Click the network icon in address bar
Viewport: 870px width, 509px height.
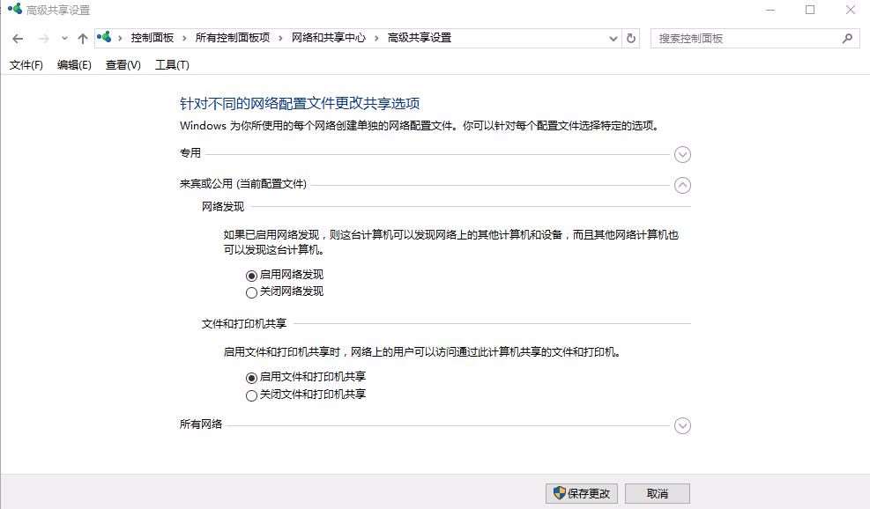[x=104, y=38]
